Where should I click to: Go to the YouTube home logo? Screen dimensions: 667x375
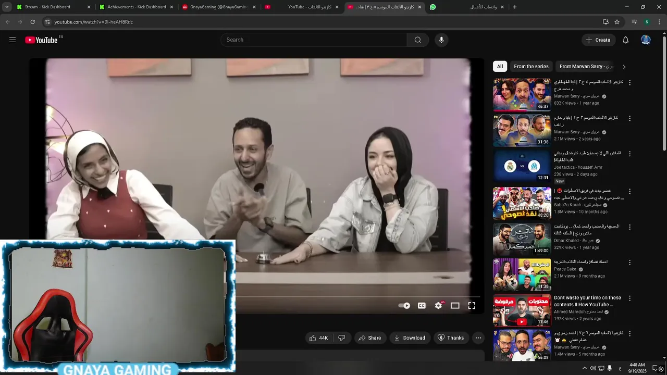(x=41, y=40)
